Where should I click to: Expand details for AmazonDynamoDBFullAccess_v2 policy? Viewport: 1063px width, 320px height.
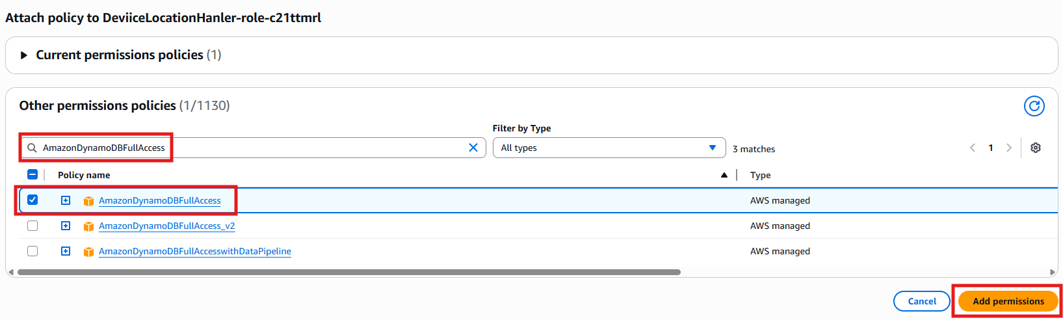point(66,226)
